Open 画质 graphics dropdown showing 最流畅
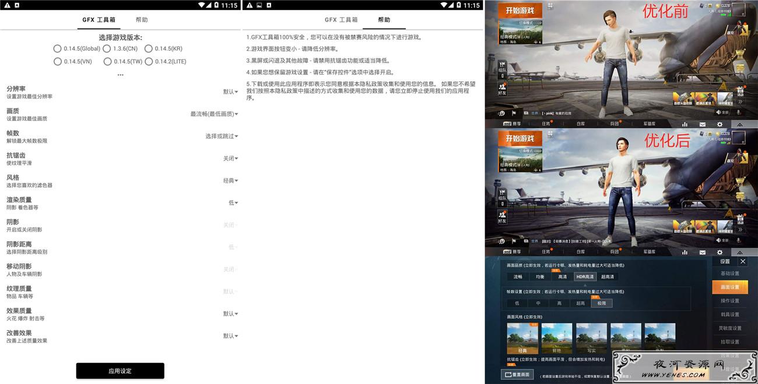The image size is (758, 384). point(214,114)
